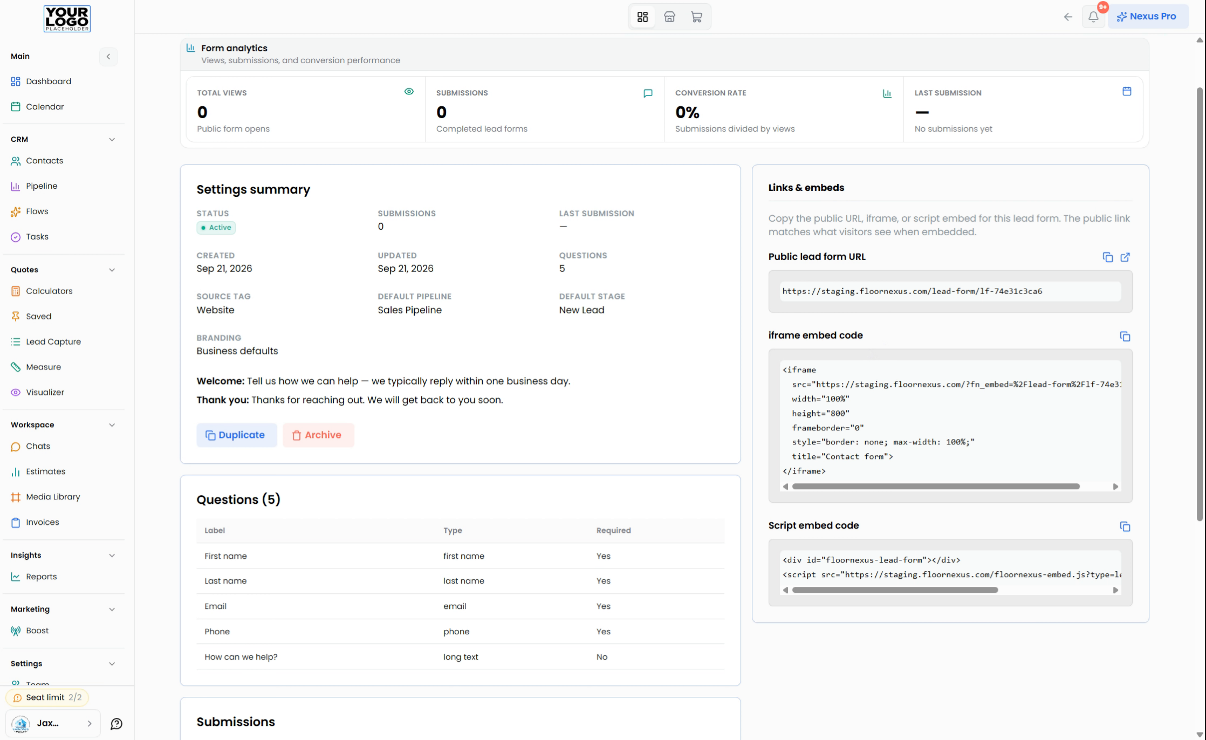Click the Seat limit 2/2 badge

(x=47, y=698)
